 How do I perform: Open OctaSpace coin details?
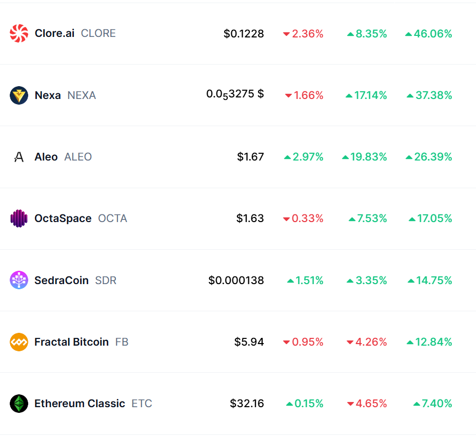pyautogui.click(x=63, y=218)
